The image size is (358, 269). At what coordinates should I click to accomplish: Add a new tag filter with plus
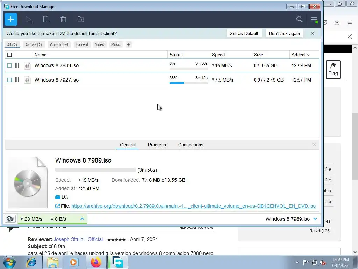tap(129, 44)
